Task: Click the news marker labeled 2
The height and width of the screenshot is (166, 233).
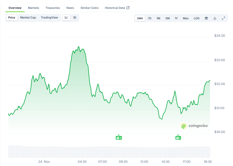Action: [119, 138]
